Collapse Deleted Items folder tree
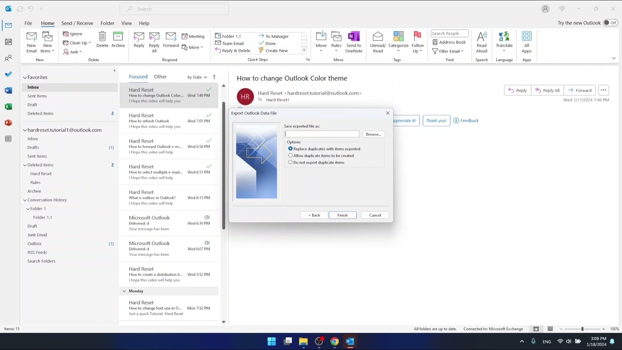This screenshot has height=350, width=622. click(25, 165)
